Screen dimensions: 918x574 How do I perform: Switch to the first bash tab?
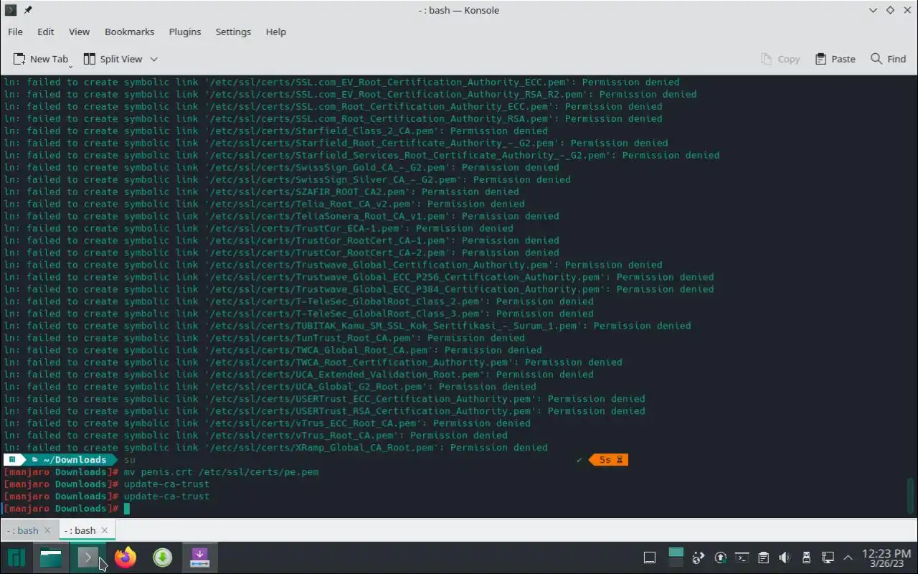(x=23, y=530)
